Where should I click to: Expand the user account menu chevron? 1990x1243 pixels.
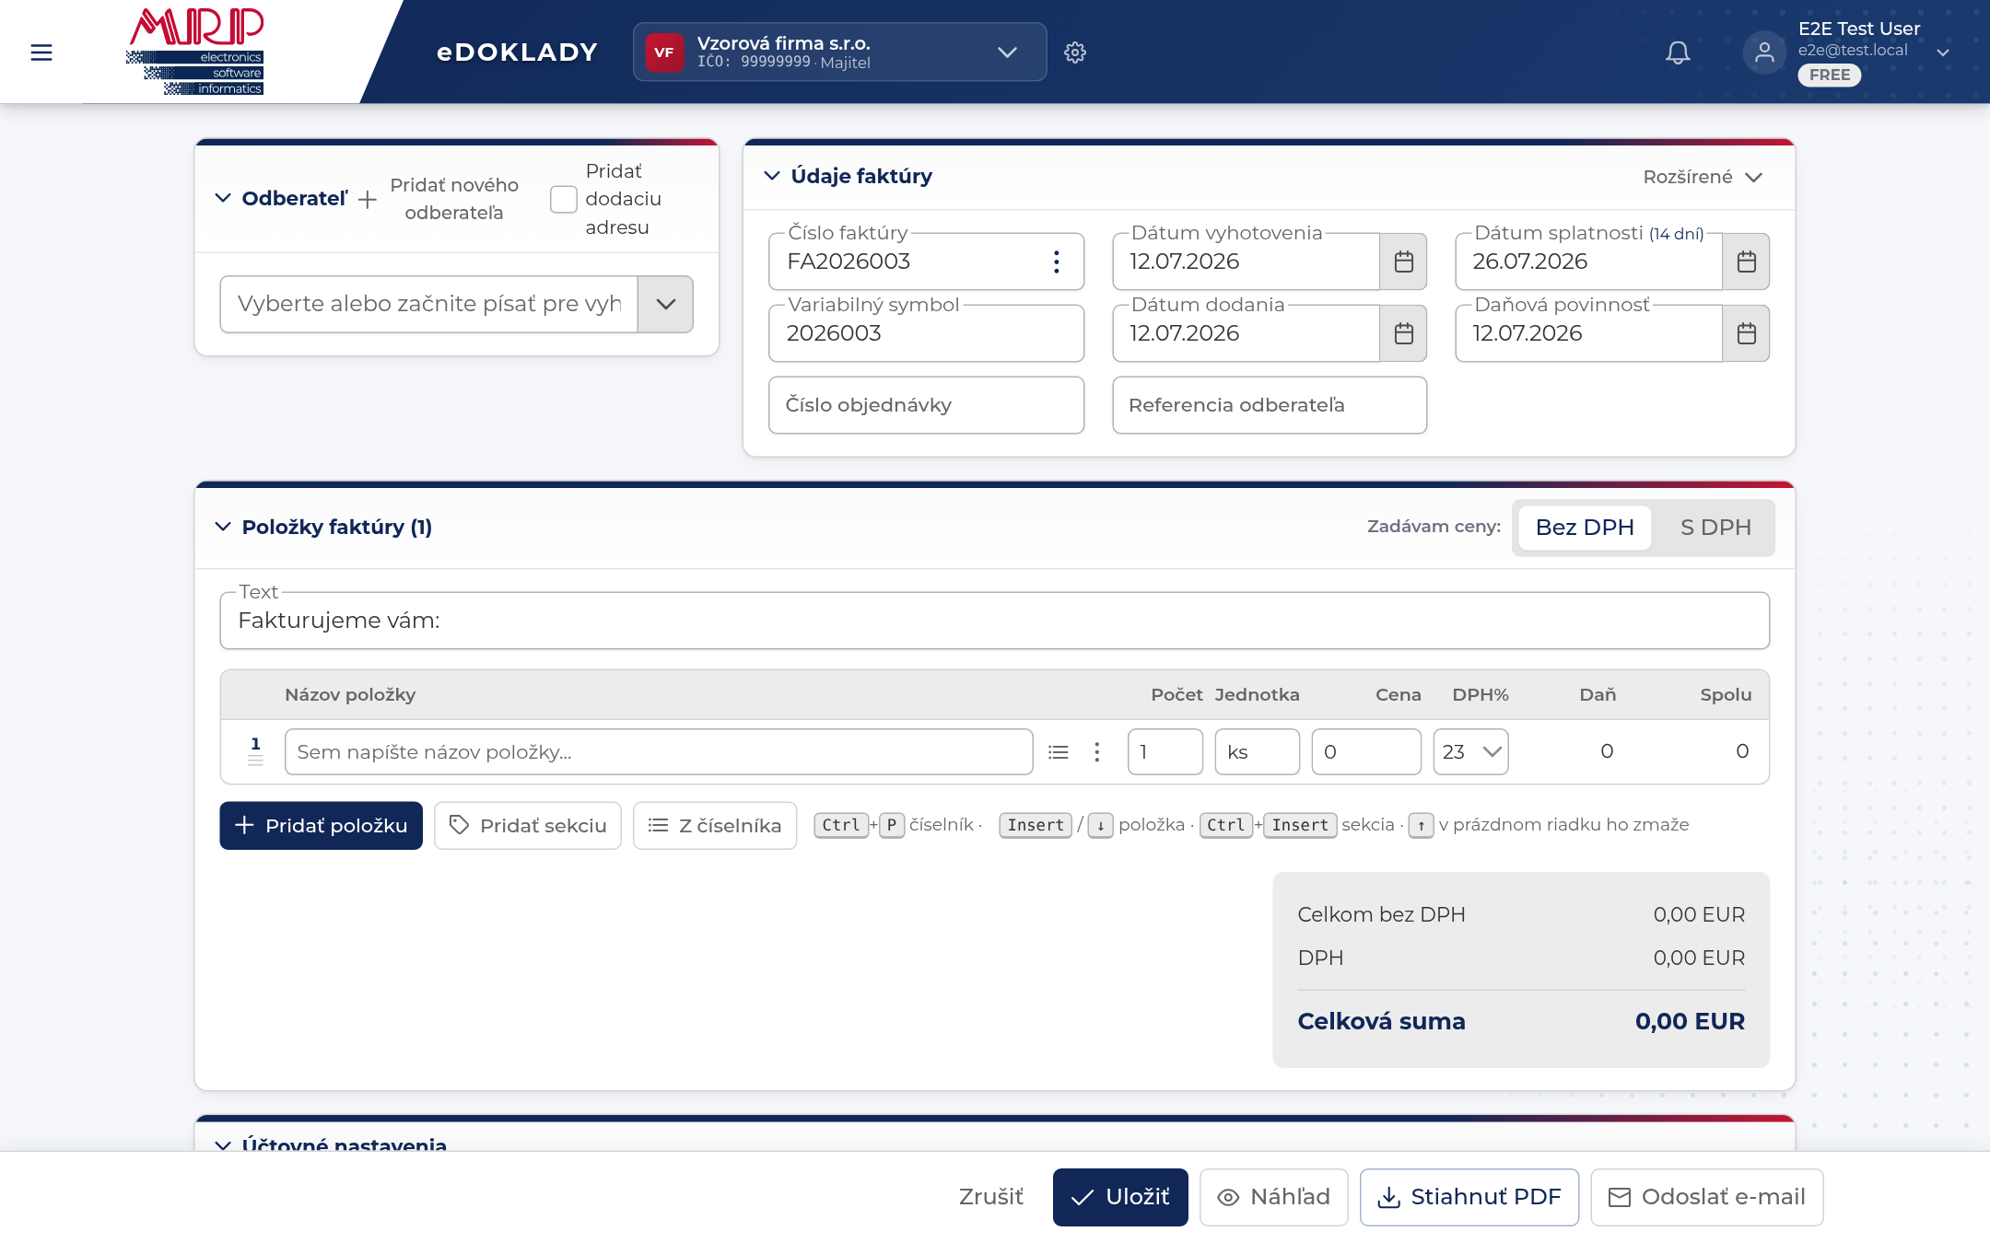tap(1943, 52)
